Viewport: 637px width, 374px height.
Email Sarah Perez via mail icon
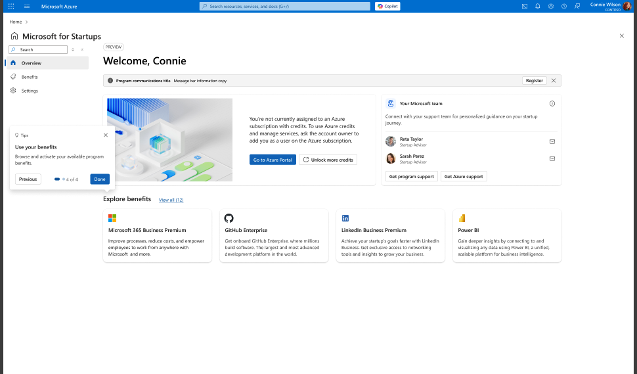552,158
